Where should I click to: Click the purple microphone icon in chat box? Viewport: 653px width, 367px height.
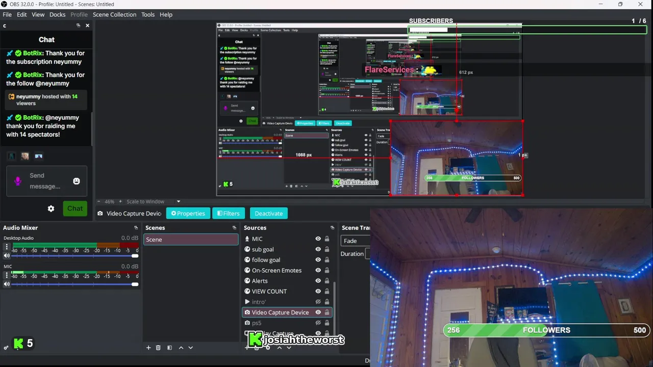coord(18,181)
